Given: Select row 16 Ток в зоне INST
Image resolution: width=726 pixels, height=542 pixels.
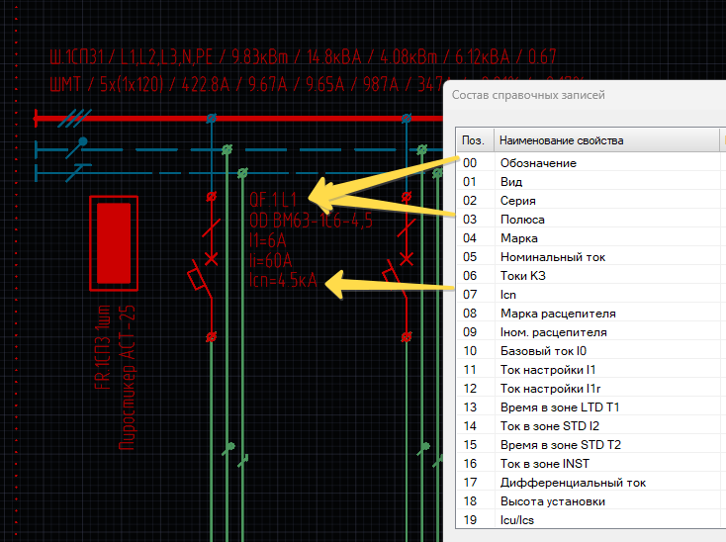Looking at the screenshot, I should point(591,463).
